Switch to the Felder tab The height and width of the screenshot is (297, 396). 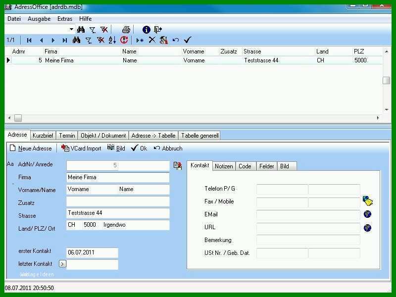click(x=267, y=166)
